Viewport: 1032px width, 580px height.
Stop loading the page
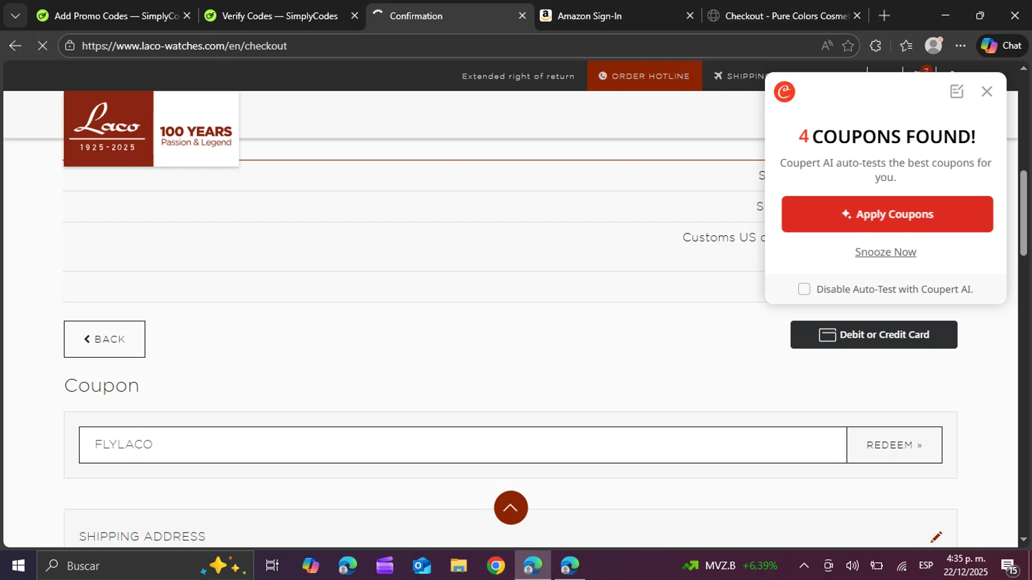pos(42,46)
